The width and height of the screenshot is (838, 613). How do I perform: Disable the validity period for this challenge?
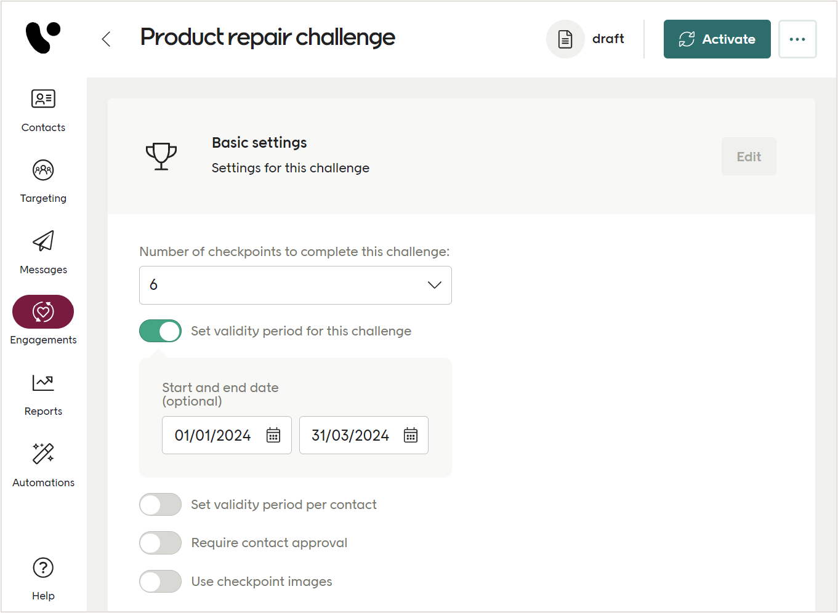[x=160, y=331]
